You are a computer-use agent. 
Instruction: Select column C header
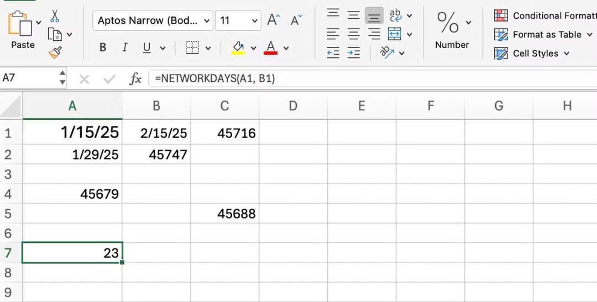(x=224, y=106)
